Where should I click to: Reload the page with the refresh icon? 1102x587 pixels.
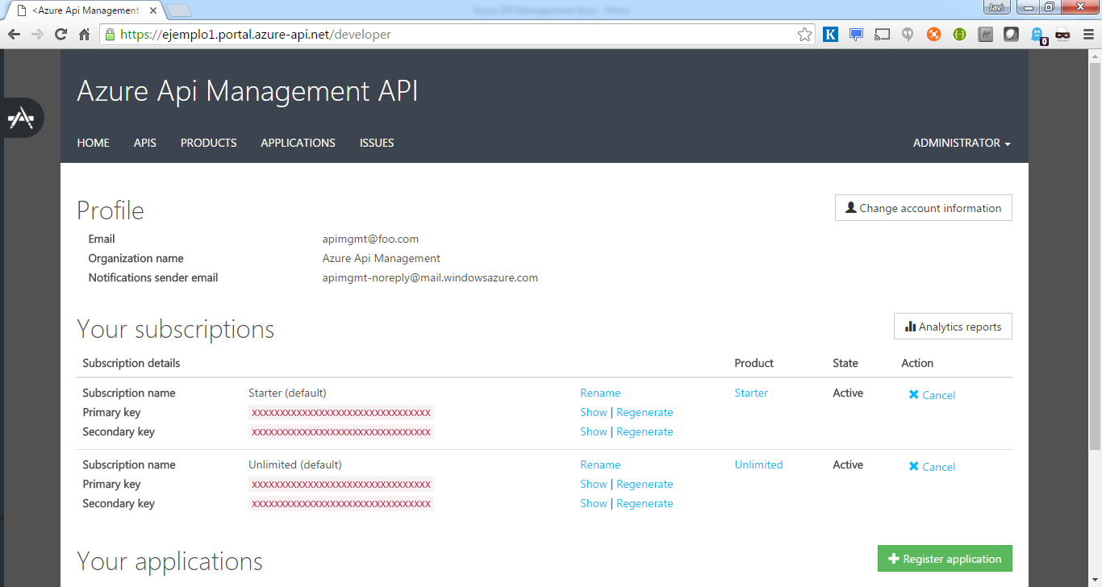[x=61, y=35]
